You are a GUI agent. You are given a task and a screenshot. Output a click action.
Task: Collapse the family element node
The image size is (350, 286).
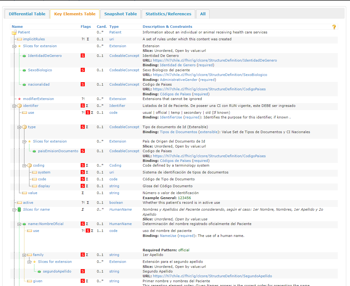pyautogui.click(x=24, y=255)
